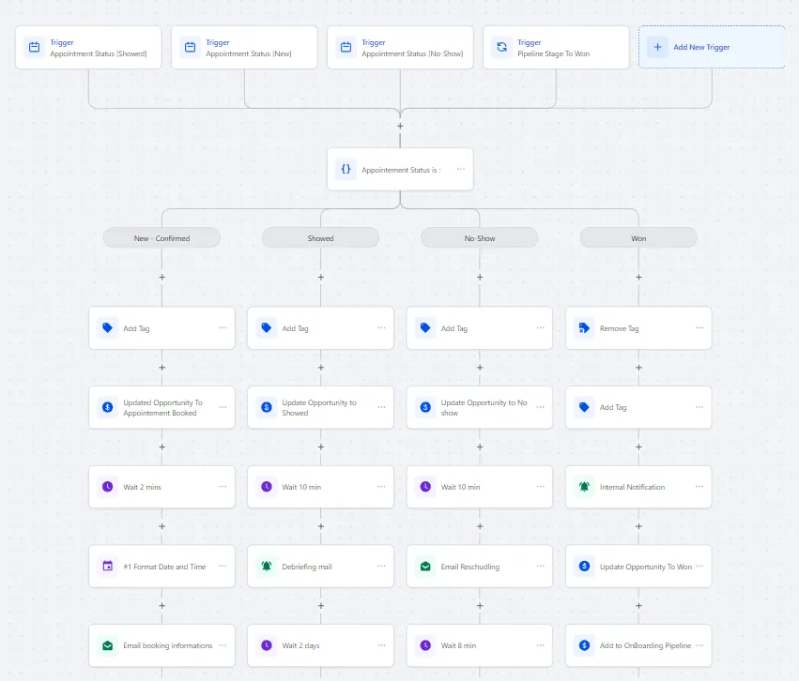Click the plus icon in Add New Trigger
799x681 pixels.
pos(658,47)
